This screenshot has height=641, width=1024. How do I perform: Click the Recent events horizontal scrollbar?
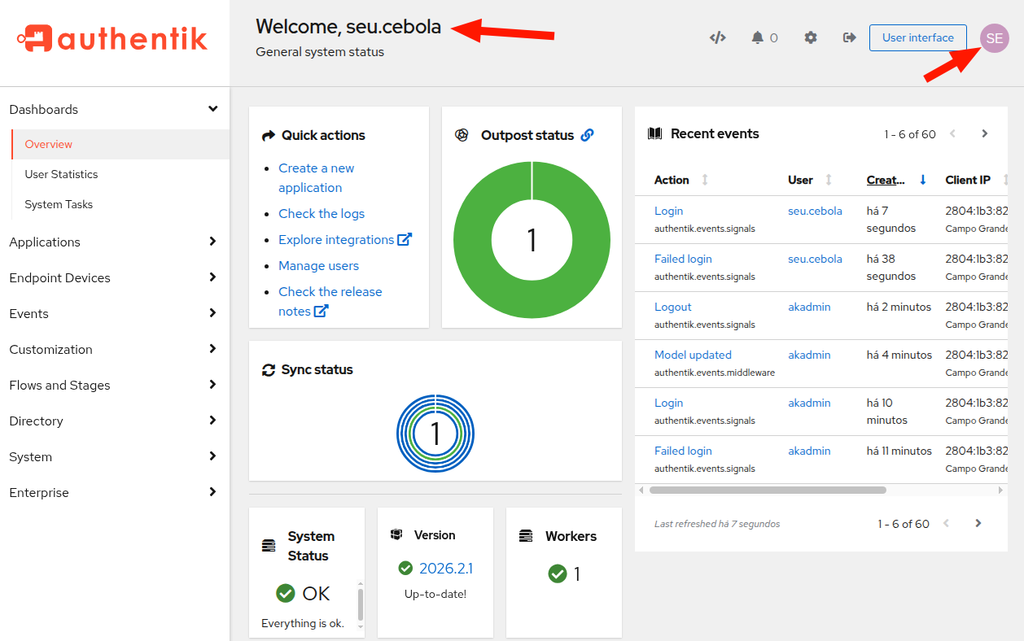[767, 490]
